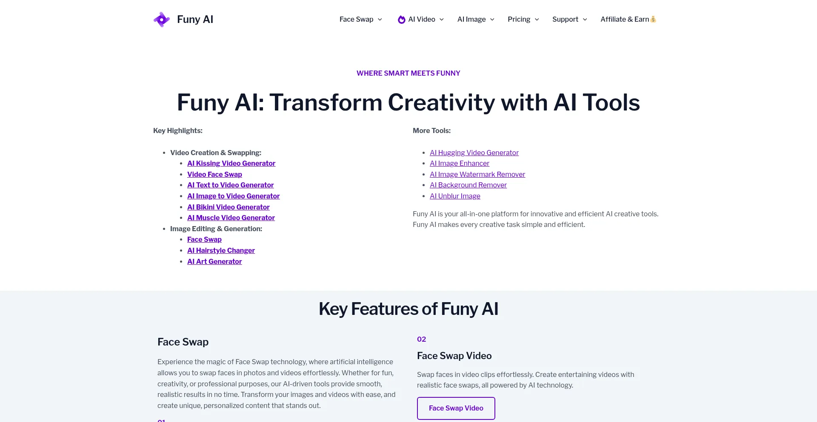817x422 pixels.
Task: Open AI Text to Video Generator link
Action: pos(230,185)
